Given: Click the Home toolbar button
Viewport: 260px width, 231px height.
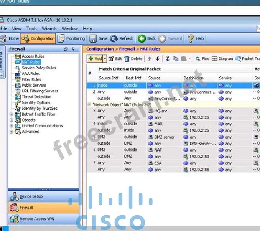Looking at the screenshot, I should coord(10,39).
